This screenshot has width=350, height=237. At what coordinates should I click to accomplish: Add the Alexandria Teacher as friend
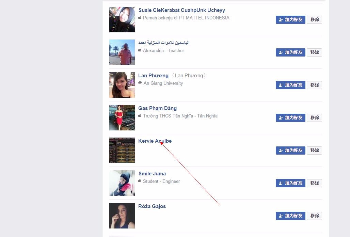290,52
